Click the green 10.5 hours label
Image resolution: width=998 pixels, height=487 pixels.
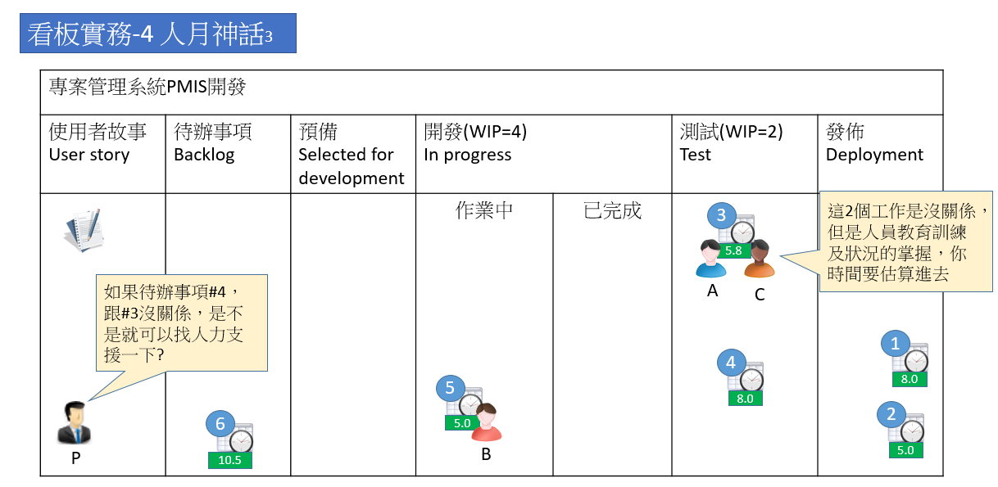click(229, 460)
